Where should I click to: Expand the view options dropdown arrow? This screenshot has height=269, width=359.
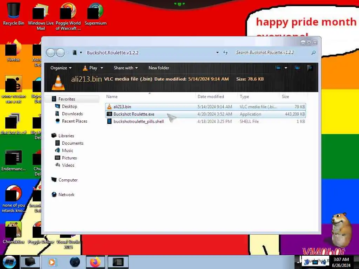(x=286, y=68)
